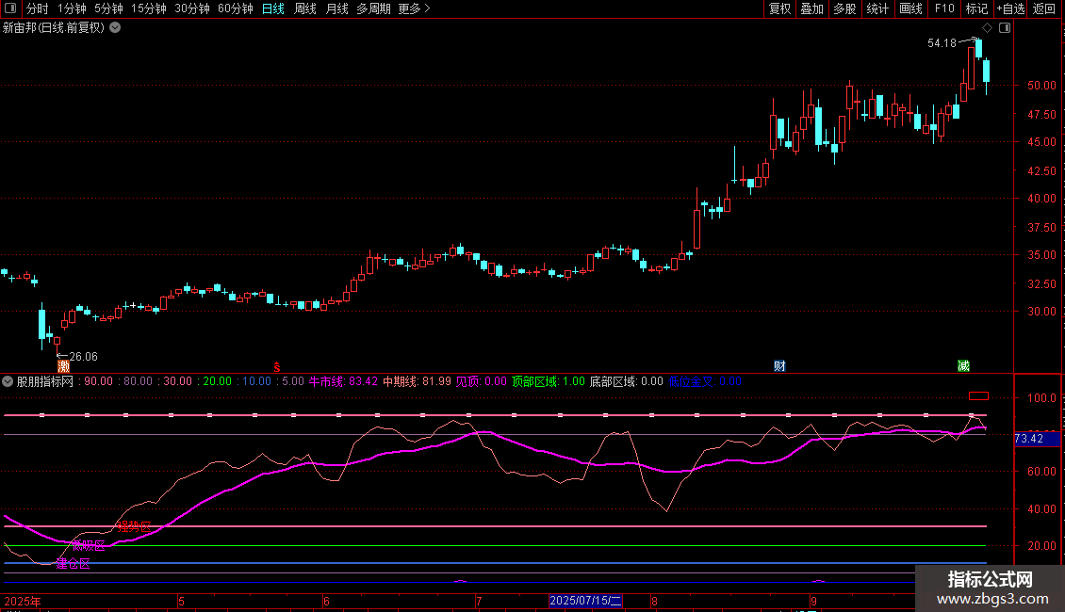The image size is (1065, 612).
Task: Open the 股朋指标网 indicator dropdown arrow
Action: pos(8,381)
